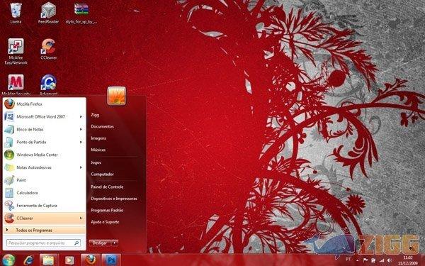The height and width of the screenshot is (266, 425).
Task: Click the user account picture in Start menu
Action: pyautogui.click(x=117, y=96)
